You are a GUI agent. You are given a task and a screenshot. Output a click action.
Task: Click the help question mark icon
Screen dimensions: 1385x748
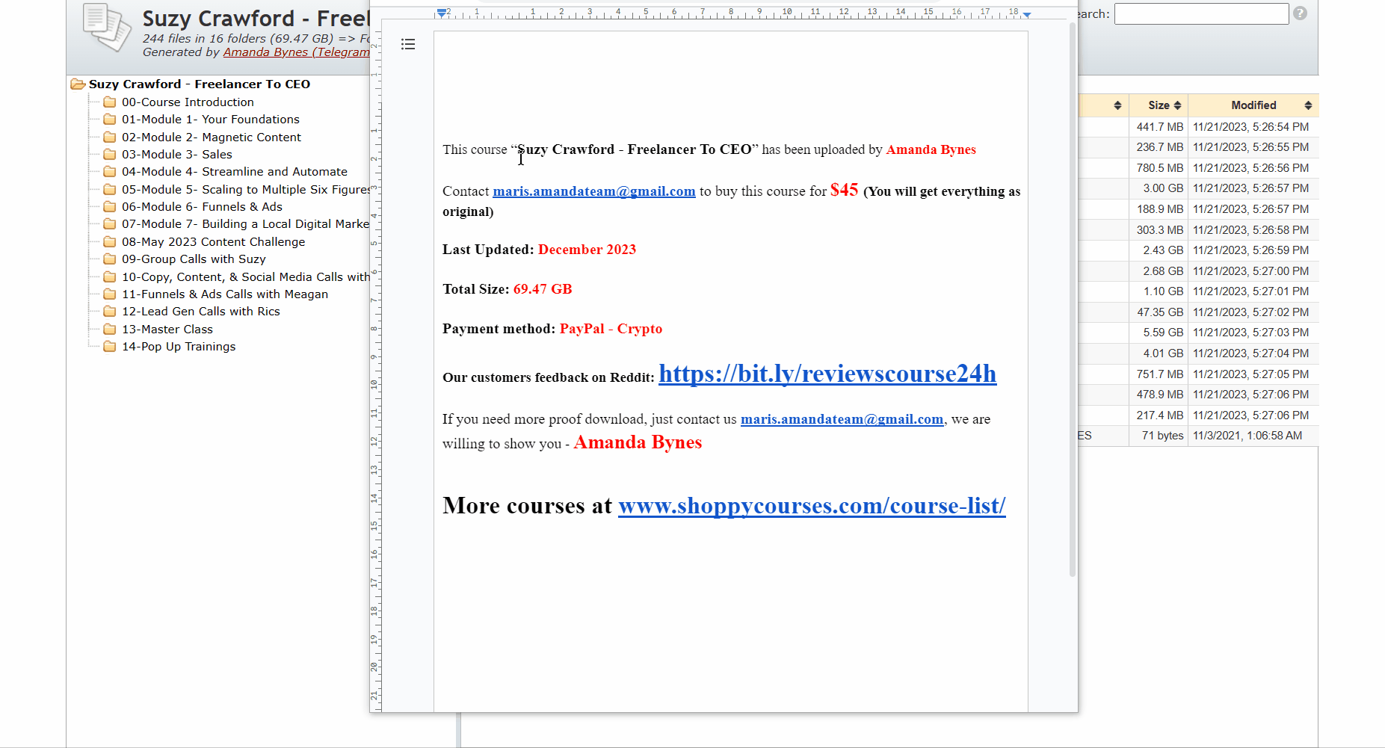[1300, 13]
